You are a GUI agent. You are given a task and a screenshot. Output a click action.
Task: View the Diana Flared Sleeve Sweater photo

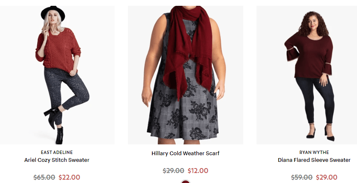click(x=307, y=75)
